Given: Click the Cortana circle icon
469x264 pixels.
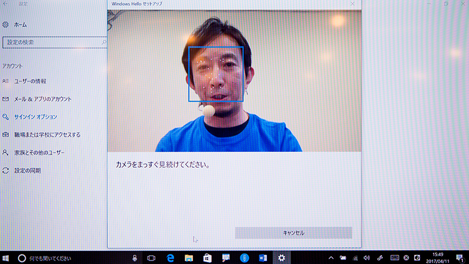Looking at the screenshot, I should tap(22, 258).
